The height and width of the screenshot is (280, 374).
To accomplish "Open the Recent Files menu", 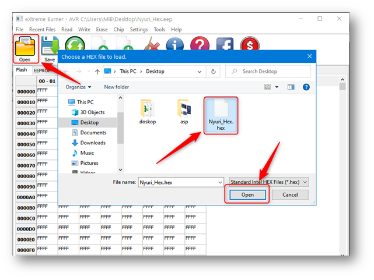I will (42, 30).
